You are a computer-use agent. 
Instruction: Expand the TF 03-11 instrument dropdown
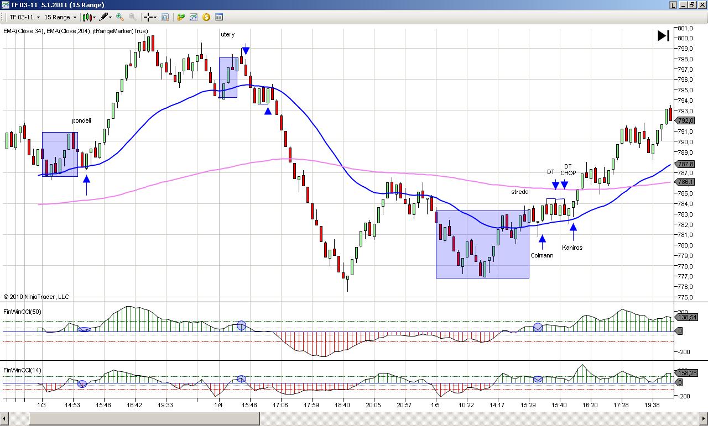click(25, 17)
